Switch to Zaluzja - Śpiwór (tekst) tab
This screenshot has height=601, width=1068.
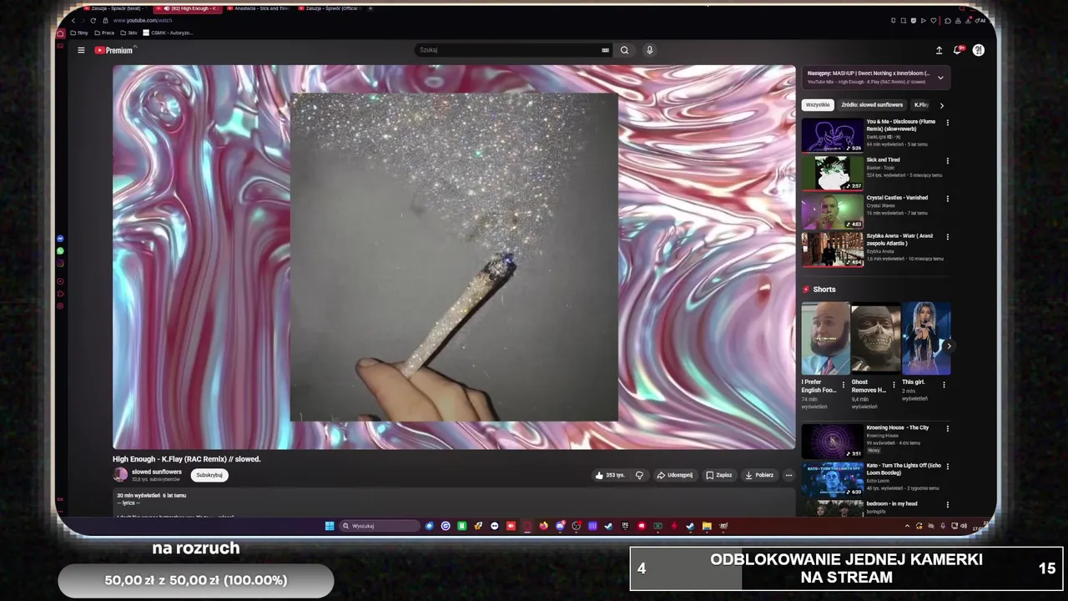point(117,8)
